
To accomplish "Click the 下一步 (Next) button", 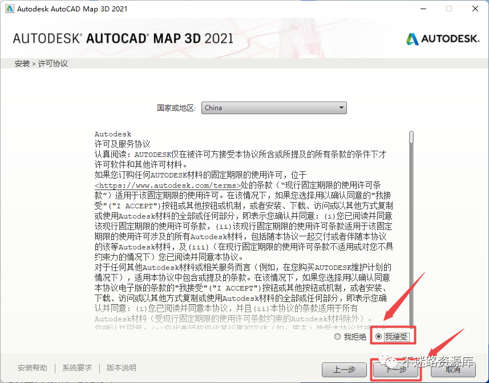I will point(395,370).
